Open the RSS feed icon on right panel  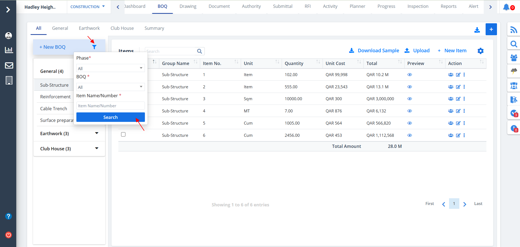(513, 30)
